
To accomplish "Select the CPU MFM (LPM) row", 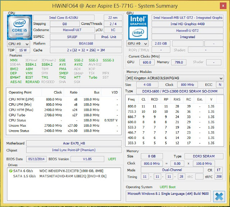I will click(64, 99).
